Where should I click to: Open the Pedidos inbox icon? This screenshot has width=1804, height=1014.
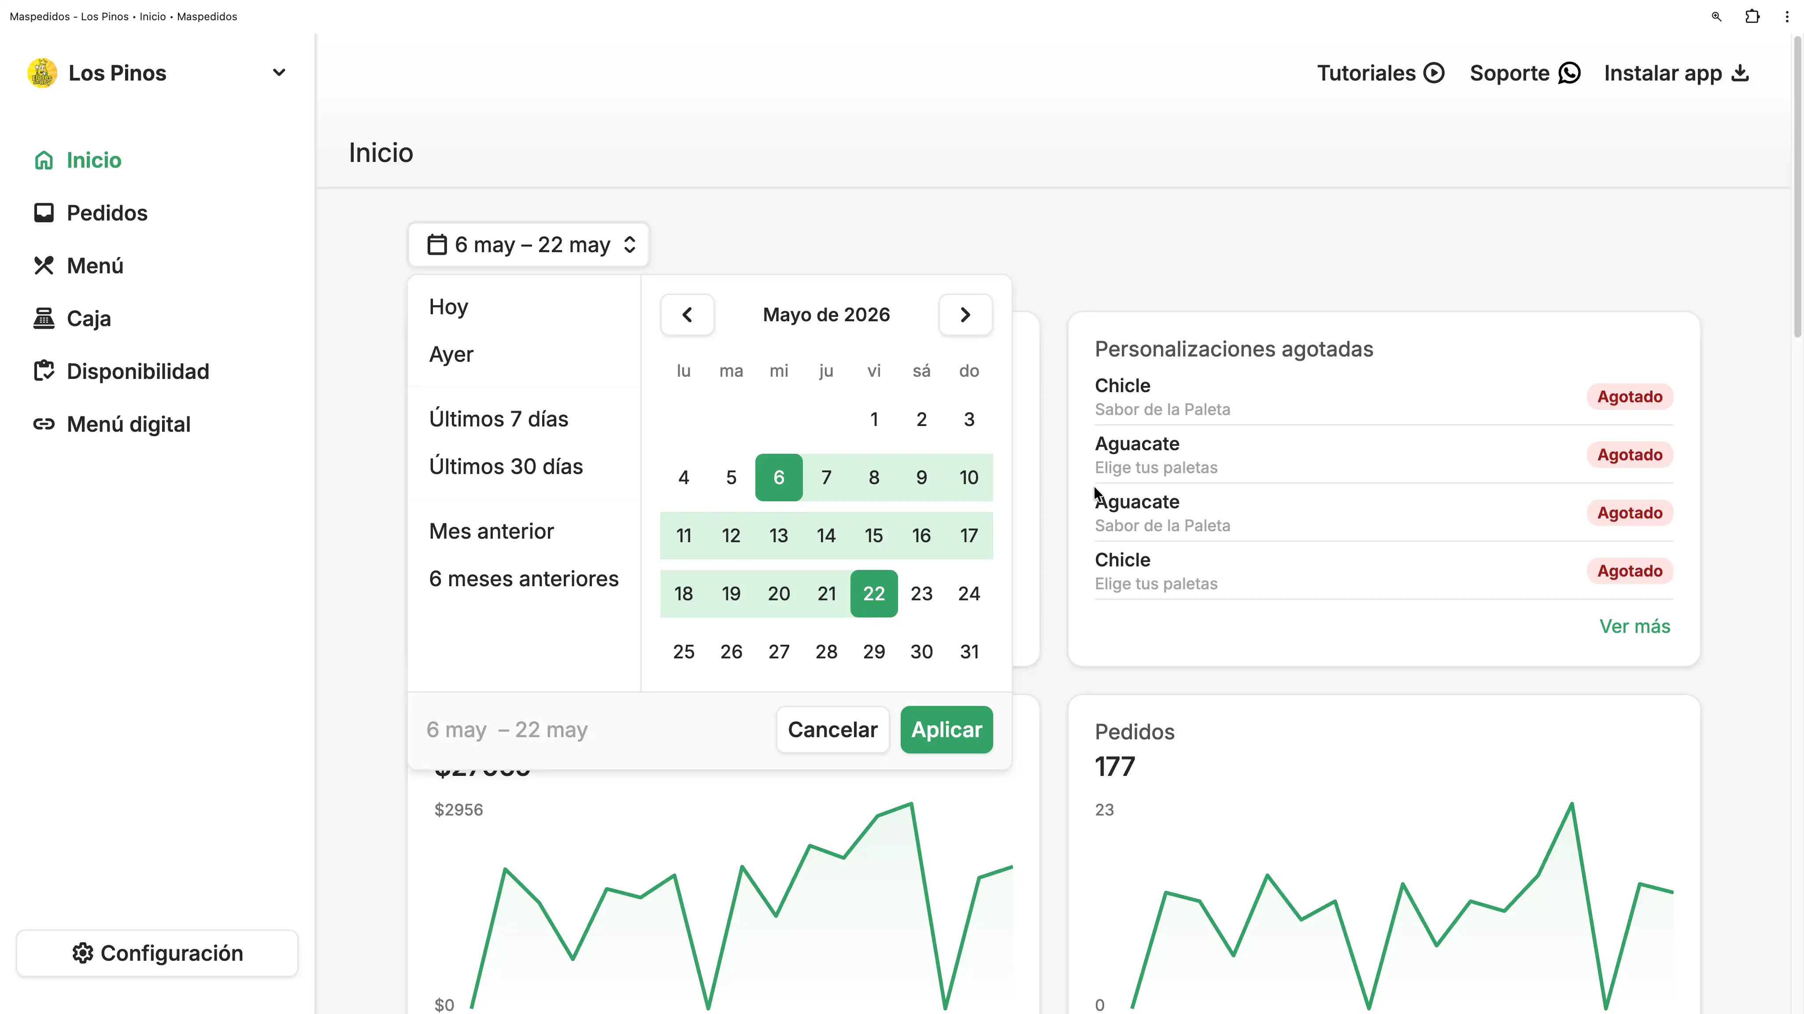[44, 213]
